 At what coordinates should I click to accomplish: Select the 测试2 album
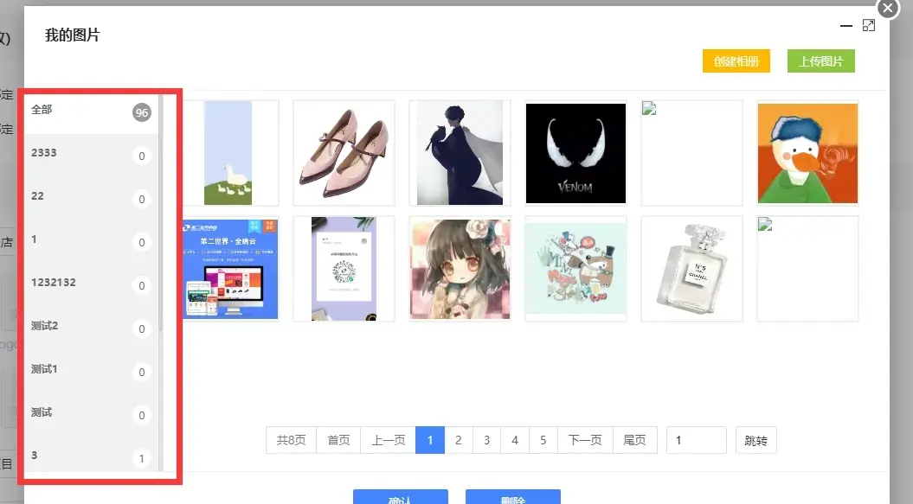pos(90,327)
